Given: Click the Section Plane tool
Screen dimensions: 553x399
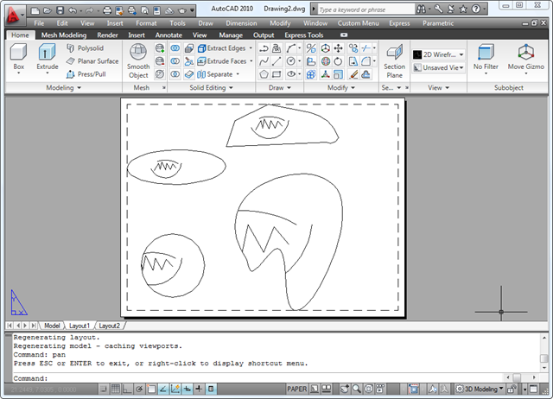Looking at the screenshot, I should click(x=394, y=55).
